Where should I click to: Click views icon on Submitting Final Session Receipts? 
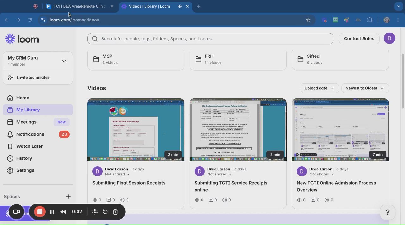point(95,200)
